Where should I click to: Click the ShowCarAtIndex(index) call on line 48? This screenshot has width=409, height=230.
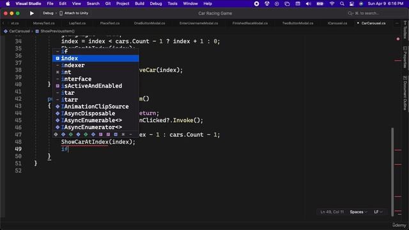[98, 142]
